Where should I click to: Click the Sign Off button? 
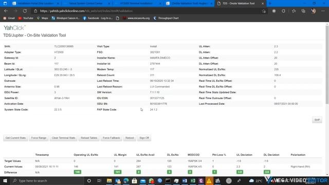pos(144,138)
